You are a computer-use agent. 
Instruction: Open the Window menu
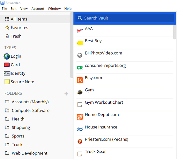click(x=54, y=9)
